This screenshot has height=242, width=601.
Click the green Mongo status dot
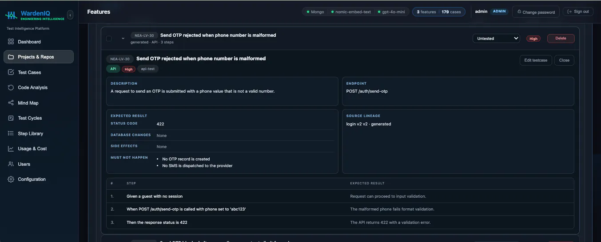pos(308,12)
